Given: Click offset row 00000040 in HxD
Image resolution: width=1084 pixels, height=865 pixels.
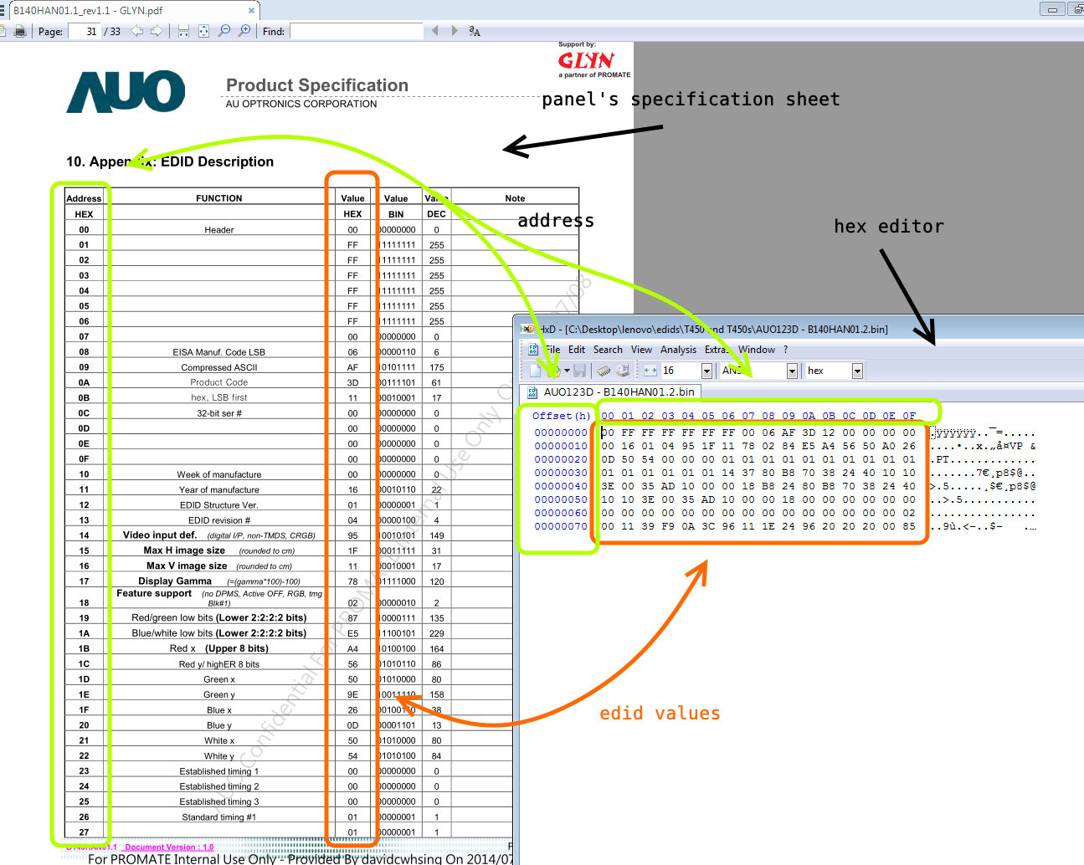Looking at the screenshot, I should pos(561,486).
